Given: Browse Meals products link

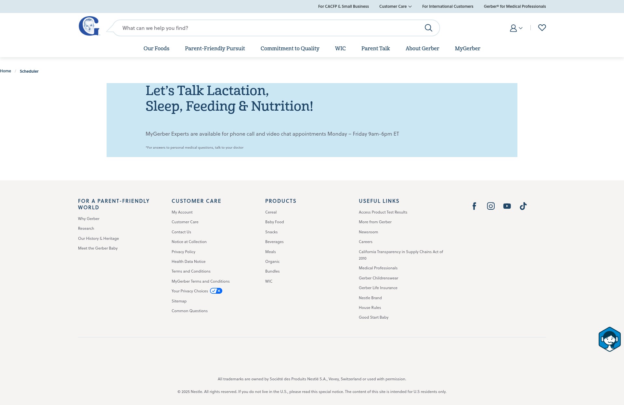Looking at the screenshot, I should (x=270, y=252).
